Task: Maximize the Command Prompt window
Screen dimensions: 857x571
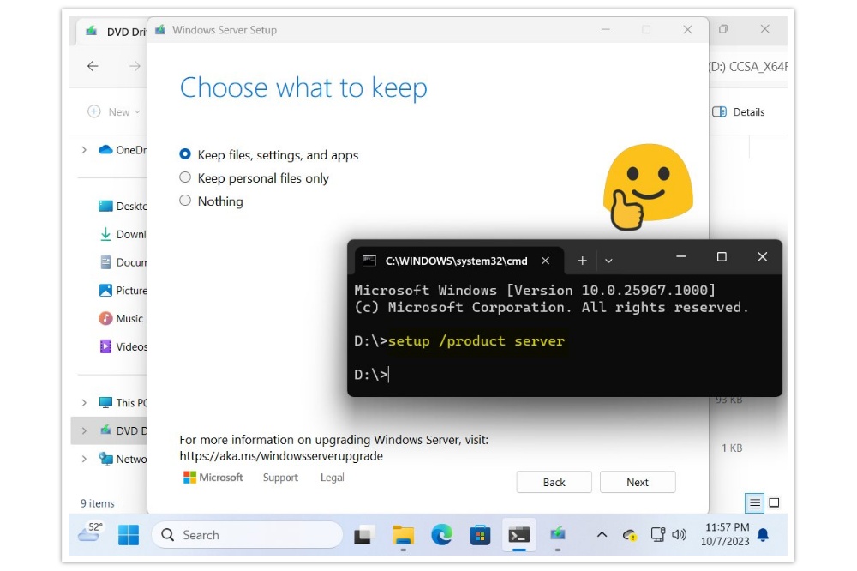Action: [722, 256]
